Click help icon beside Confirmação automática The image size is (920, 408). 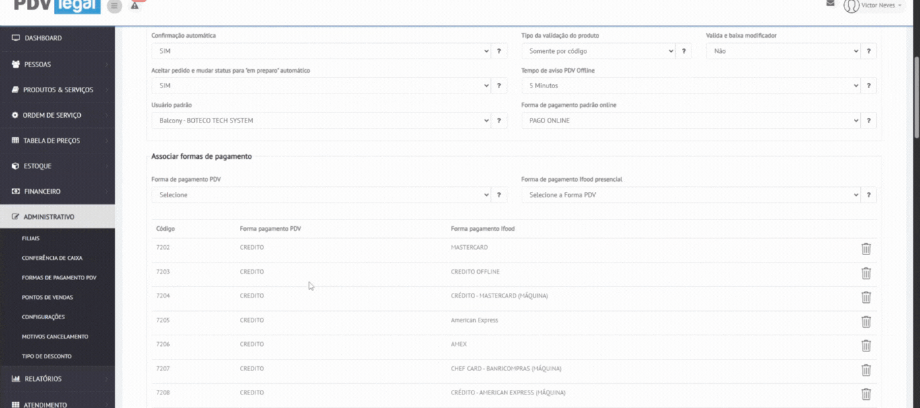[x=499, y=51]
